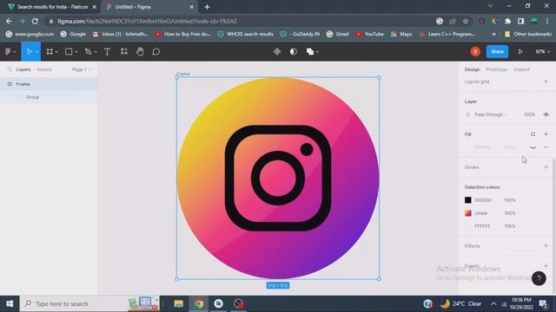Click the layers search magnifier icon
The image size is (556, 312).
coord(10,69)
